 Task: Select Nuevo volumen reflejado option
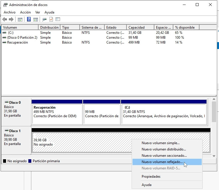click(162, 162)
